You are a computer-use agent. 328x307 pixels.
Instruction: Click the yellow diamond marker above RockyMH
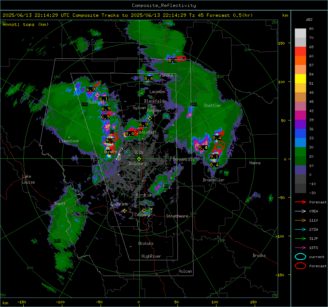[97, 95]
